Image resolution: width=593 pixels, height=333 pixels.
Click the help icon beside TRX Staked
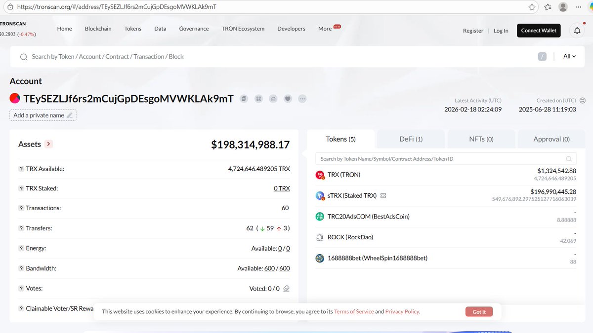point(21,188)
